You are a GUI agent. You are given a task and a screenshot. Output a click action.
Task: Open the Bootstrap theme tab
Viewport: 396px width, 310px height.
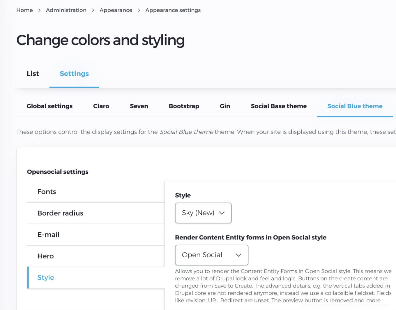tap(184, 106)
